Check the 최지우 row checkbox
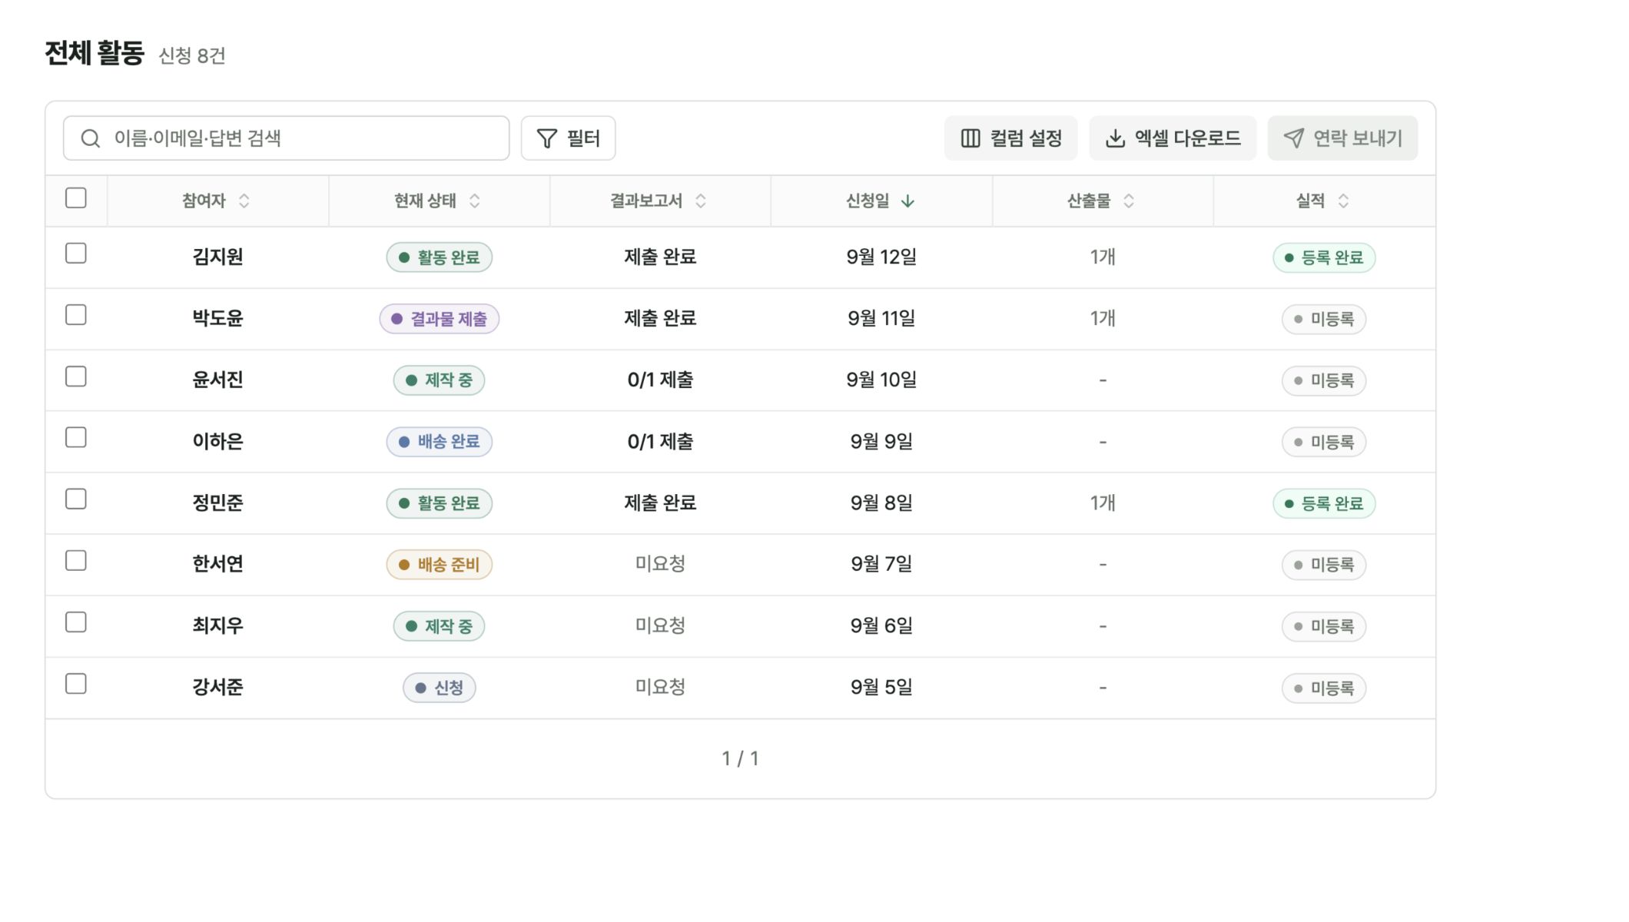This screenshot has width=1629, height=922. click(76, 622)
